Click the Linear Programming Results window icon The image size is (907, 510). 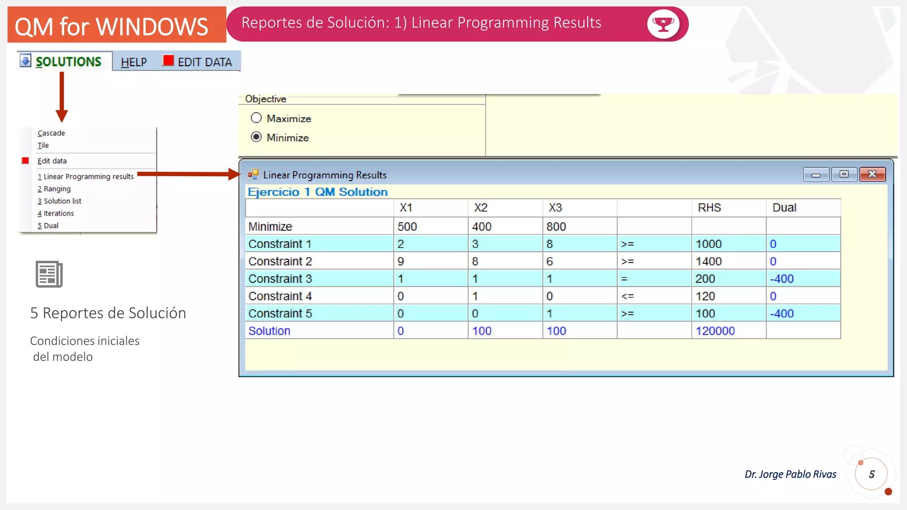click(253, 174)
